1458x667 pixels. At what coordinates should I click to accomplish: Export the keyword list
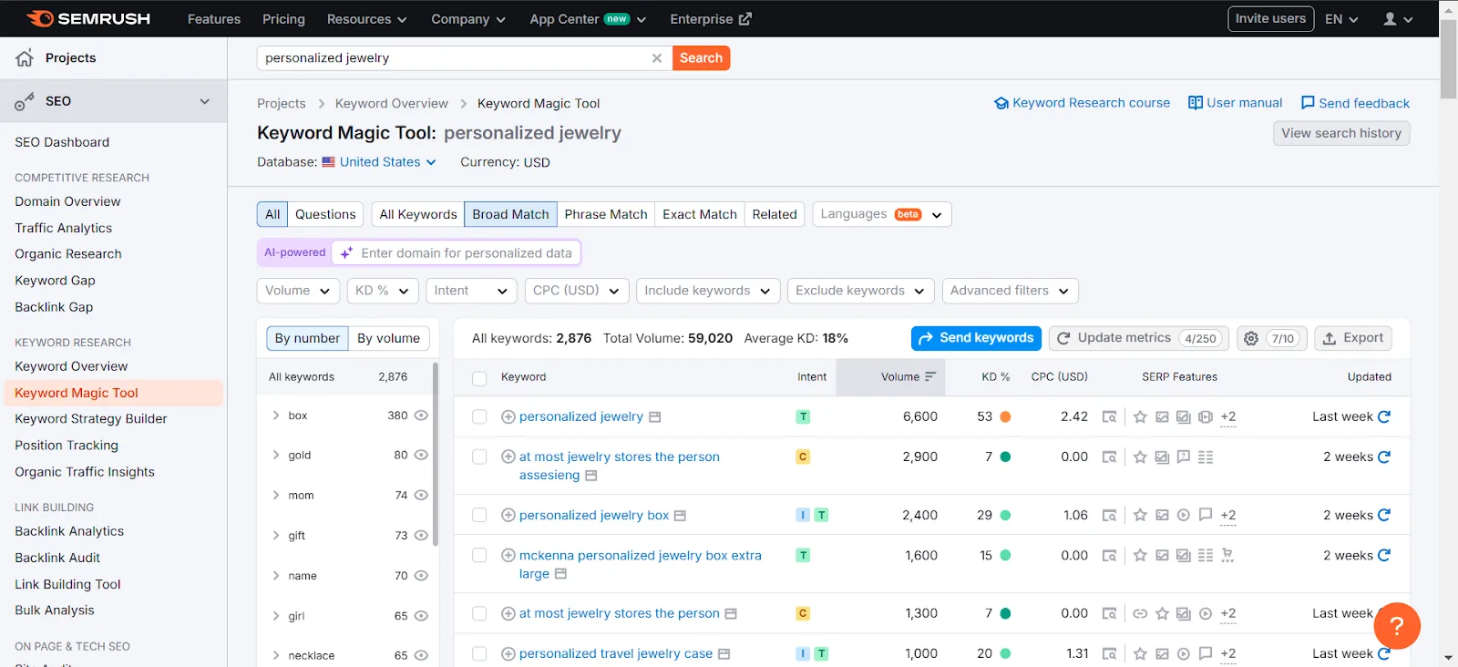pyautogui.click(x=1353, y=338)
